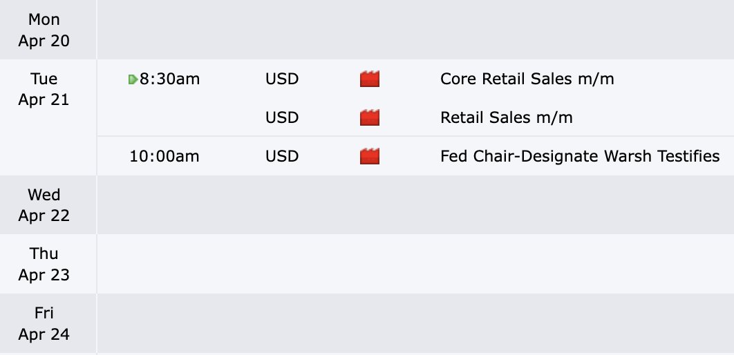Viewport: 734px width, 355px height.
Task: Open Retail Sales m/m event details
Action: [x=507, y=117]
